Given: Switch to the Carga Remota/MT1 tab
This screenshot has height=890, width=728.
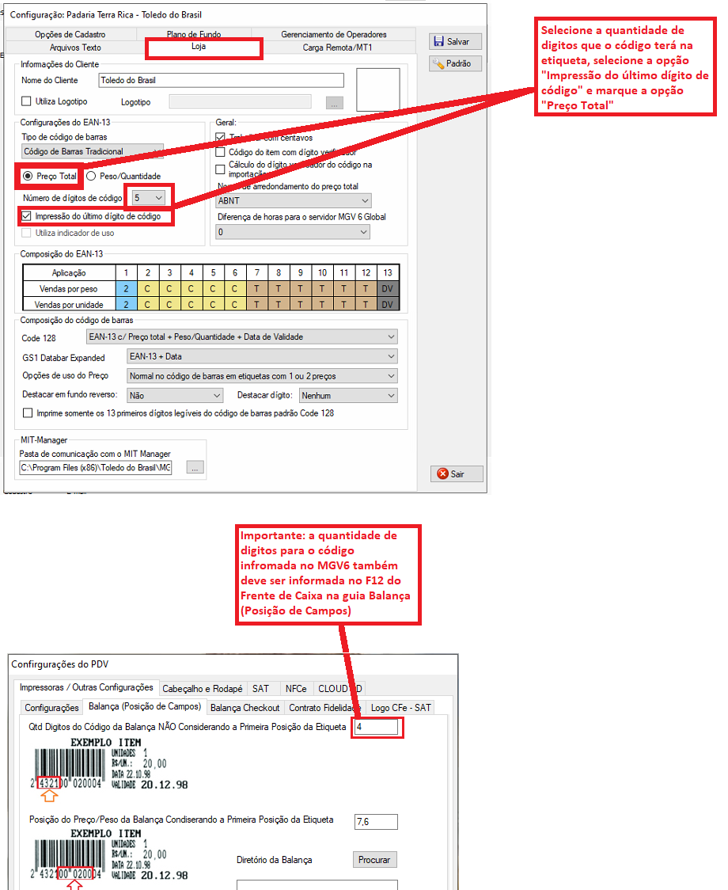Looking at the screenshot, I should coord(337,48).
